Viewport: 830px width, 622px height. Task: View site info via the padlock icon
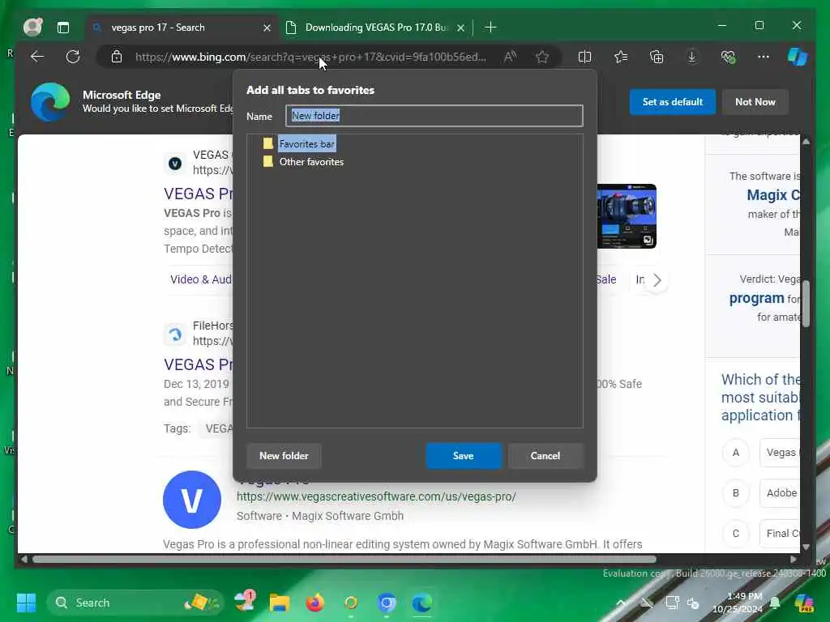coord(117,57)
